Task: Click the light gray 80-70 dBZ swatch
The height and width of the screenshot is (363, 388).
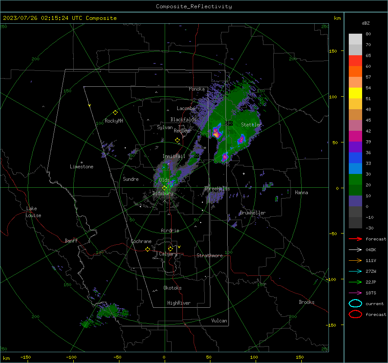Action: click(355, 39)
